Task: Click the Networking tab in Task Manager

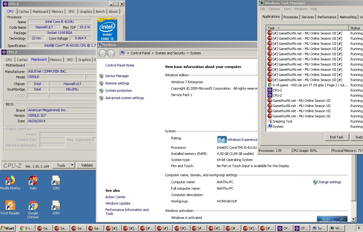Action: point(348,17)
